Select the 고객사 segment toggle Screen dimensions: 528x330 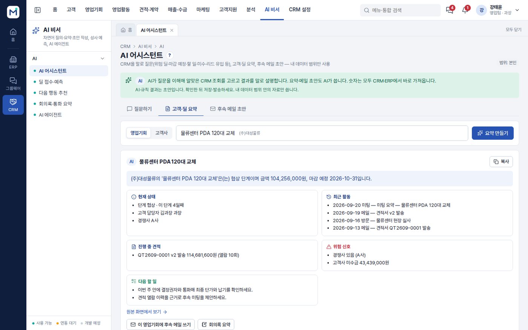pos(161,133)
